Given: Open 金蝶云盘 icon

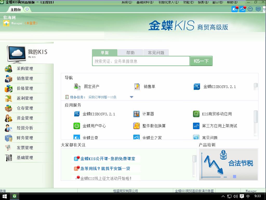Looking at the screenshot, I should pos(77,137).
